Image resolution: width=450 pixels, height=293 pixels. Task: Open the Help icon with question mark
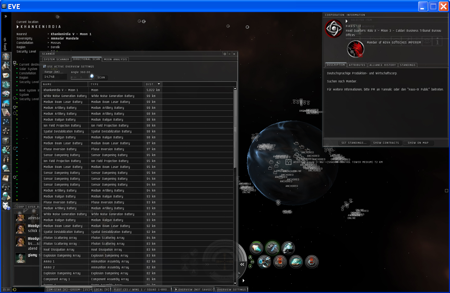pos(6,206)
